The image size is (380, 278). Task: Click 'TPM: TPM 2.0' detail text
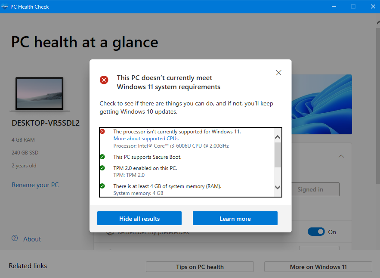129,175
